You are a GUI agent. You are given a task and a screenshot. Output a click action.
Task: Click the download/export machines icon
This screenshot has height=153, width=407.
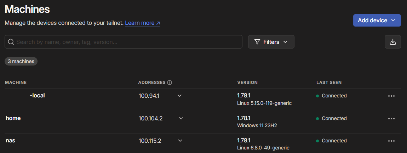tap(392, 42)
